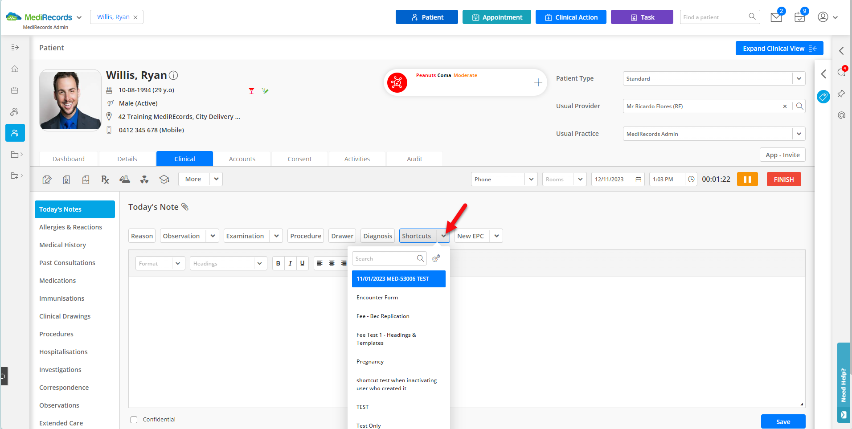Add an allergy with the plus icon
852x429 pixels.
coord(538,82)
